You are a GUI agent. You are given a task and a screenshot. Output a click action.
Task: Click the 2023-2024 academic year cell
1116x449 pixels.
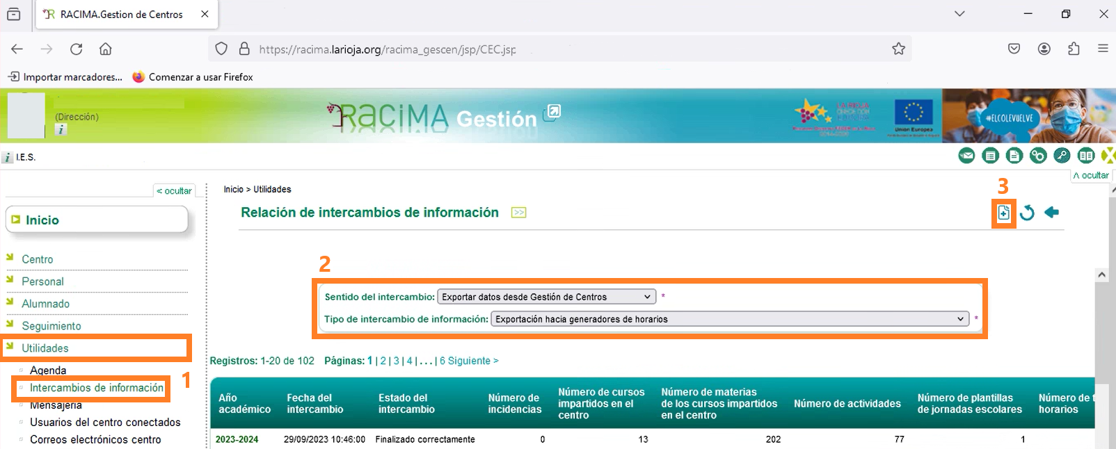(237, 439)
